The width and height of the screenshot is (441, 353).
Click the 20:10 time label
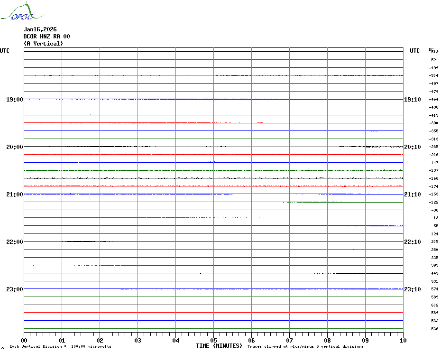413,147
